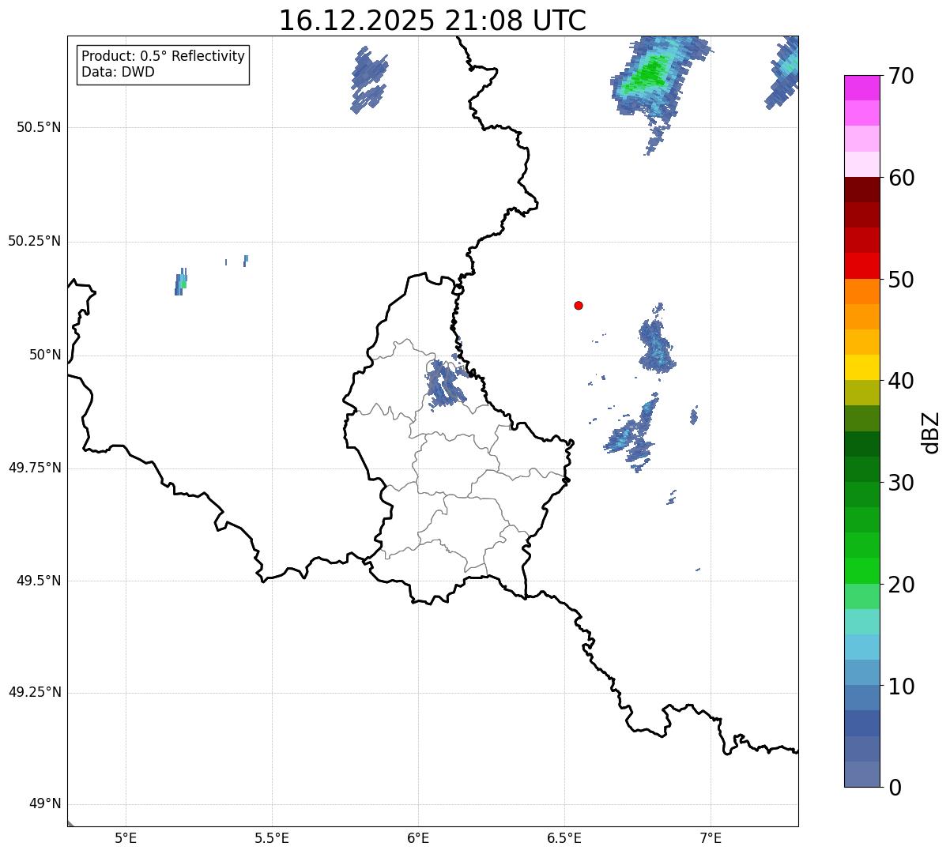Click the dark maroon swatch below 60 dBZ
Viewport: 950px width, 854px height.
pyautogui.click(x=862, y=190)
